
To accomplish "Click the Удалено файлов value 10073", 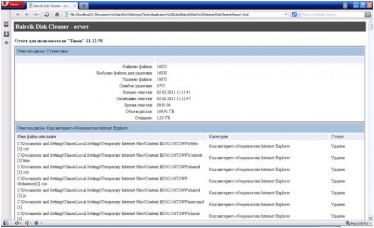I will [x=161, y=79].
